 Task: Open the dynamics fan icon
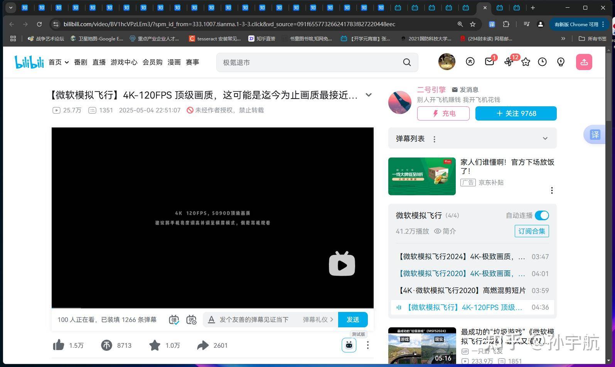coord(509,62)
